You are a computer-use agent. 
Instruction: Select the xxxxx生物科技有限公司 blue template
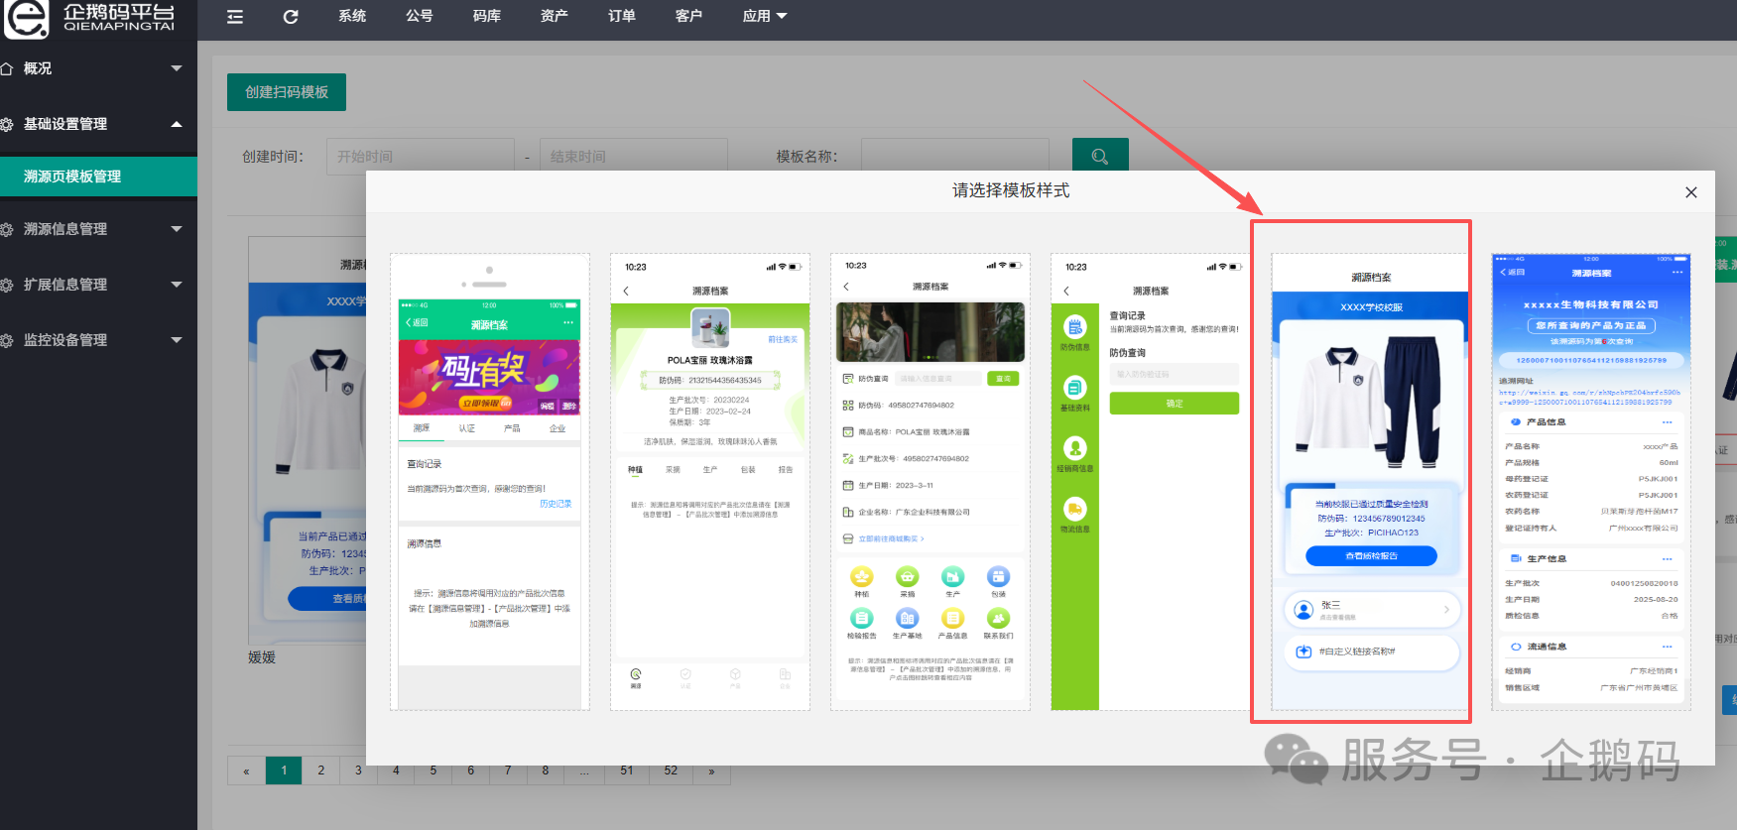[x=1591, y=482]
